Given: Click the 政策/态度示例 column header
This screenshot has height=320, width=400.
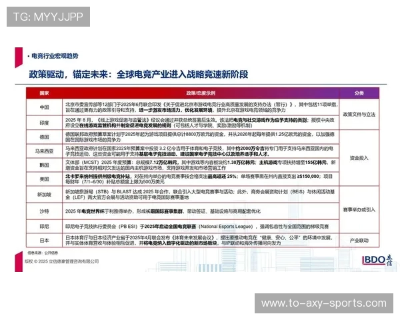Looking at the screenshot, I should [x=201, y=93].
